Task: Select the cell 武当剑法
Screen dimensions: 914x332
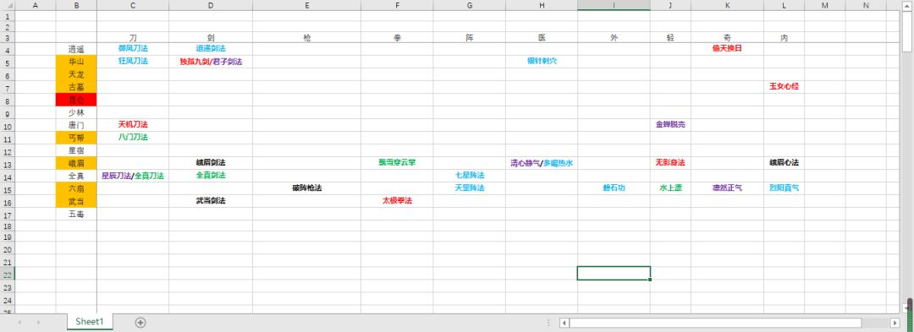Action: point(211,200)
